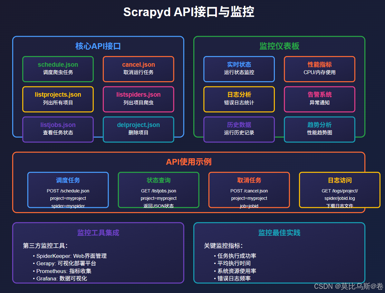Image resolution: width=385 pixels, height=293 pixels.
Task: Open the 趋势分析 card
Action: pyautogui.click(x=320, y=130)
